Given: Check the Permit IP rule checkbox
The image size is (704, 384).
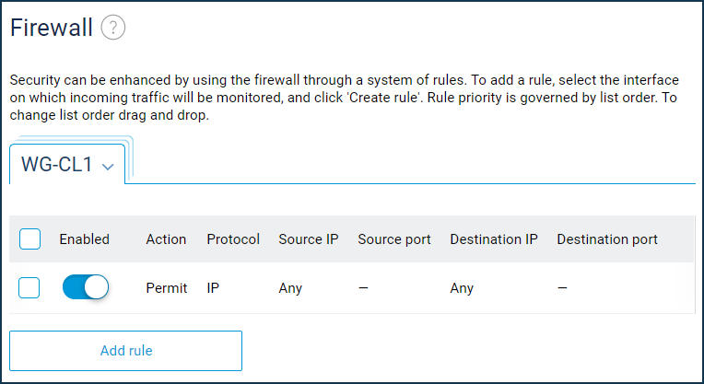Looking at the screenshot, I should click(x=29, y=288).
